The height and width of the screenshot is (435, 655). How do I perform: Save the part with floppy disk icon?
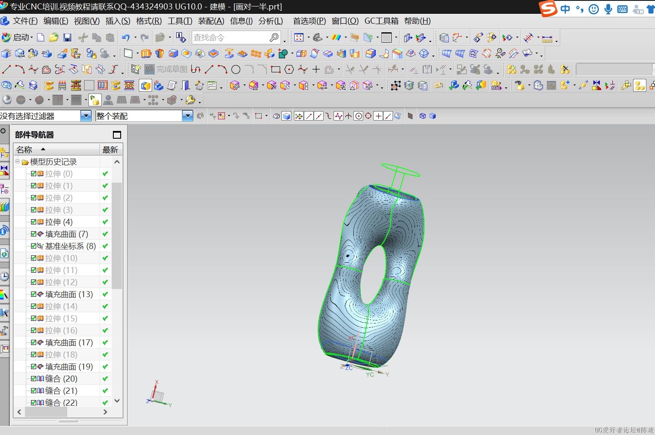pos(67,37)
